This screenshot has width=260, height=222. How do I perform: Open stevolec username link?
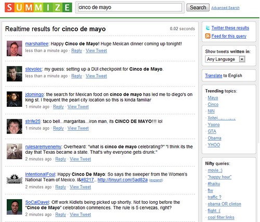33,69
